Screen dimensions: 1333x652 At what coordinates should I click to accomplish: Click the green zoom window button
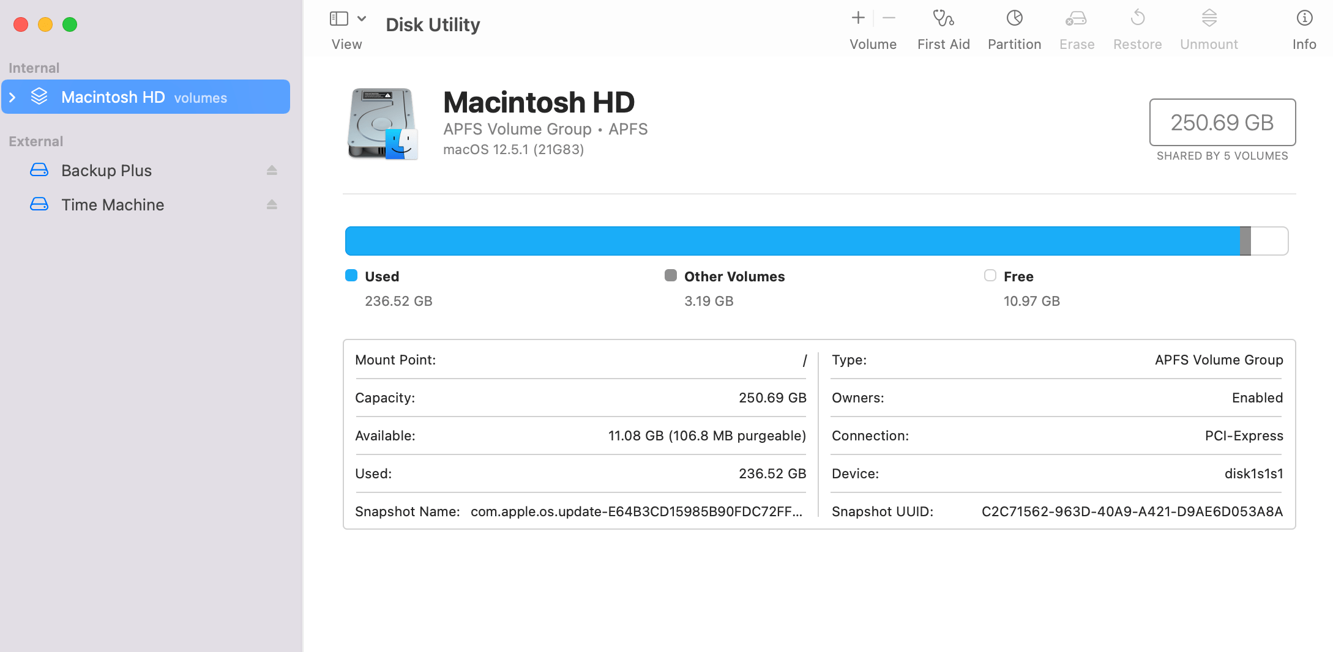70,24
